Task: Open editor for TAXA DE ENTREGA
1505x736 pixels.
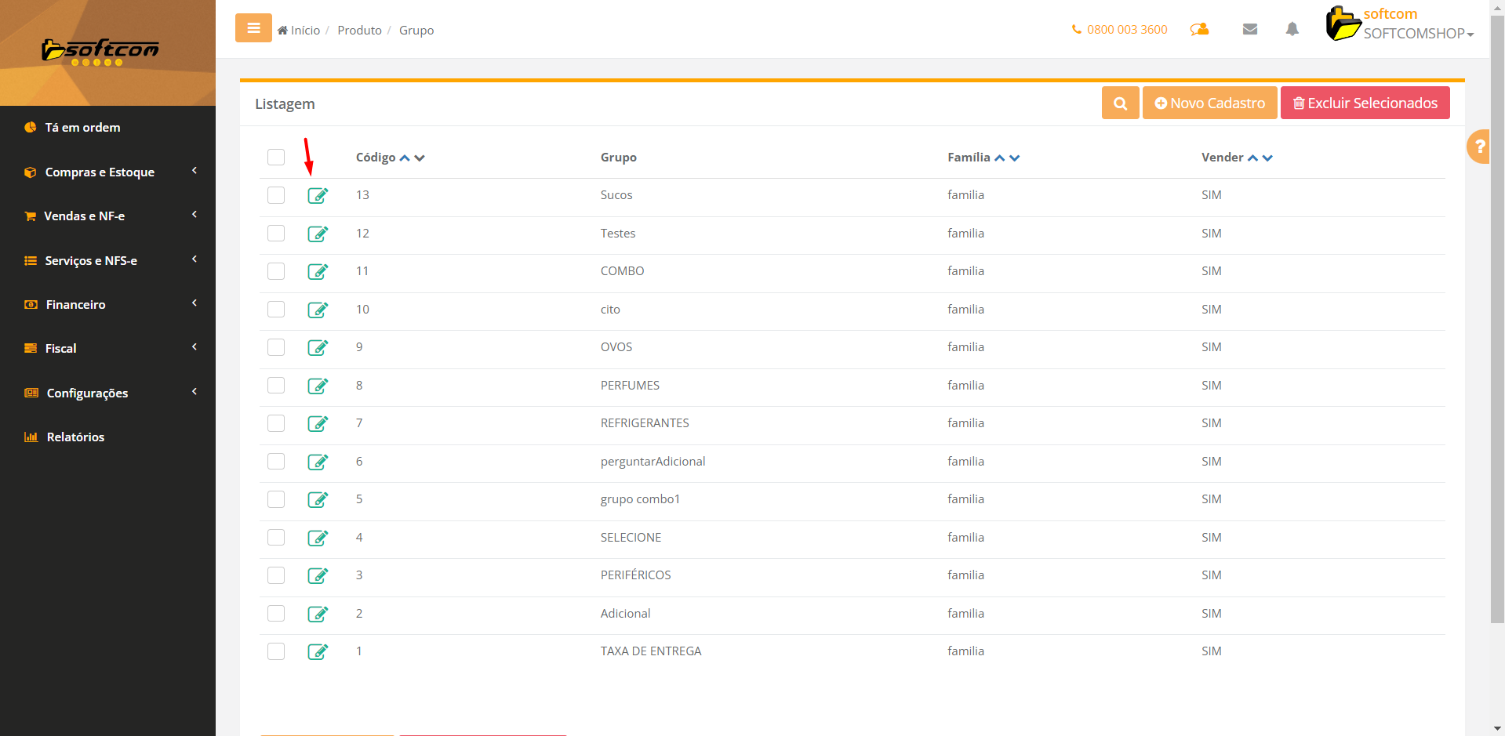Action: 318,651
